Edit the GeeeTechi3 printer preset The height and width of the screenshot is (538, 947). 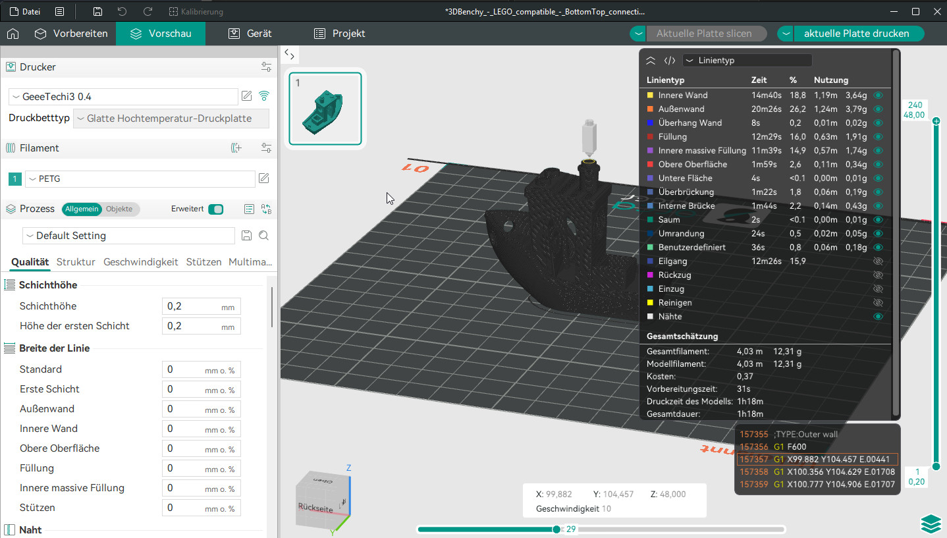[247, 96]
